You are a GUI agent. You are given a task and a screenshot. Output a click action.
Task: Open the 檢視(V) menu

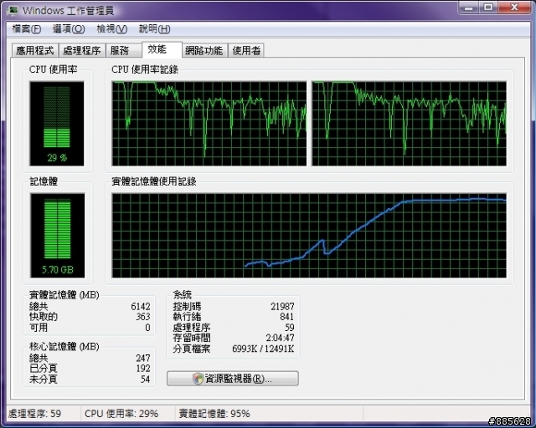point(111,29)
